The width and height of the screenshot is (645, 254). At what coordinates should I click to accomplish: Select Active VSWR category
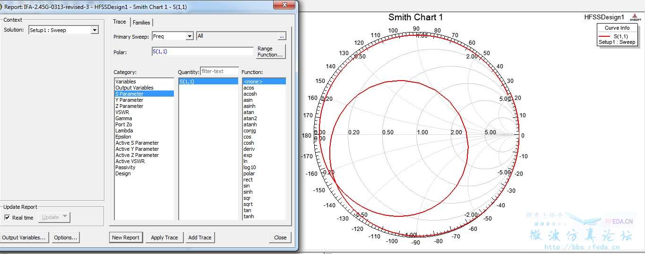click(x=144, y=161)
